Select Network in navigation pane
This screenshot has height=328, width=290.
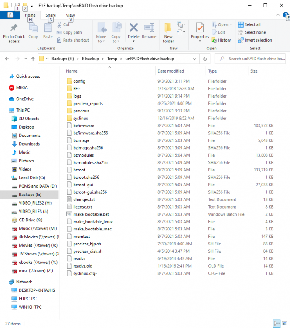coord(20,282)
